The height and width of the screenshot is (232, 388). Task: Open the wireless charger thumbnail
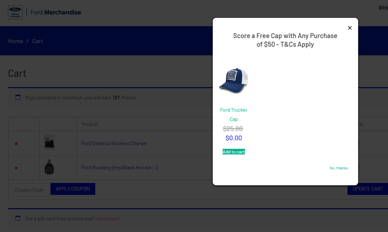point(49,142)
